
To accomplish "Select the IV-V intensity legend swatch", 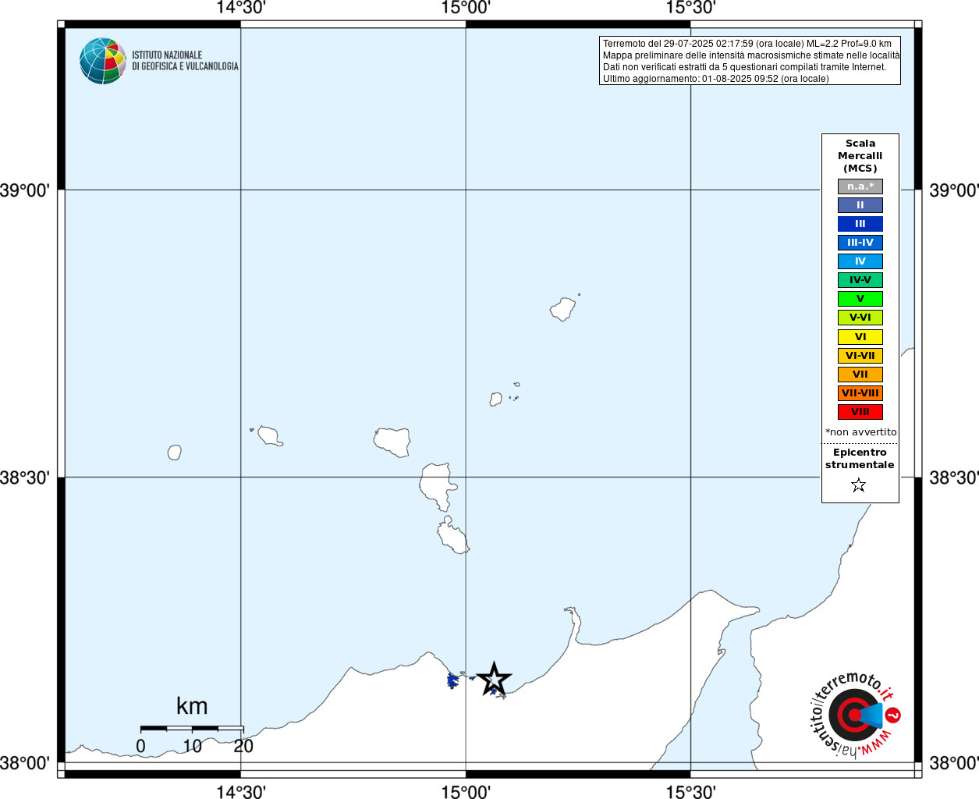I will 860,280.
